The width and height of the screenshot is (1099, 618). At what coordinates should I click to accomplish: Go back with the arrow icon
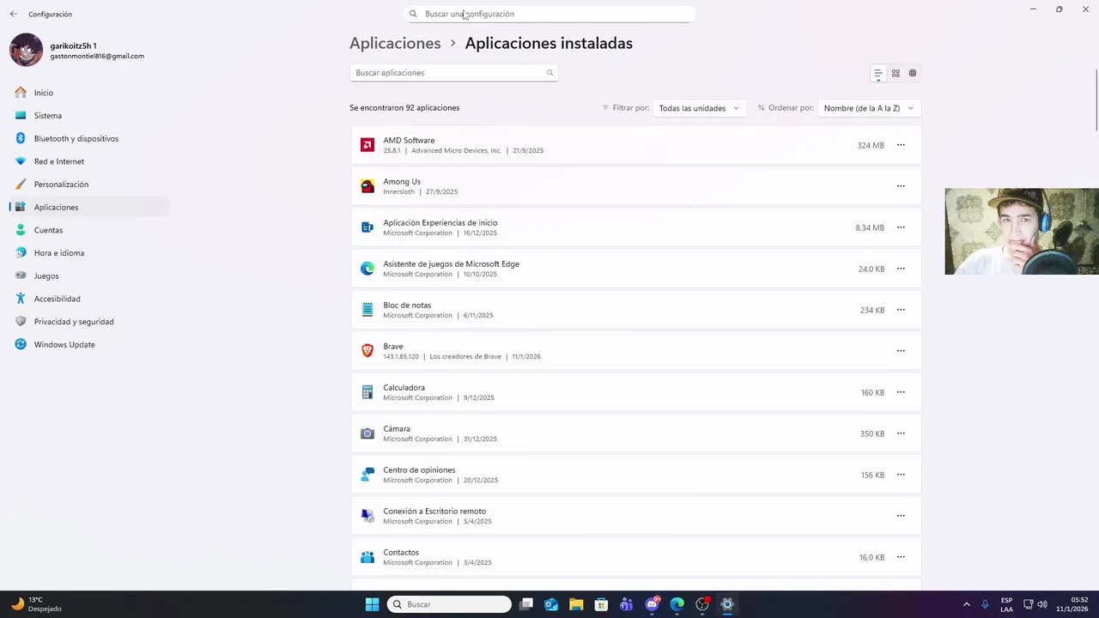13,14
